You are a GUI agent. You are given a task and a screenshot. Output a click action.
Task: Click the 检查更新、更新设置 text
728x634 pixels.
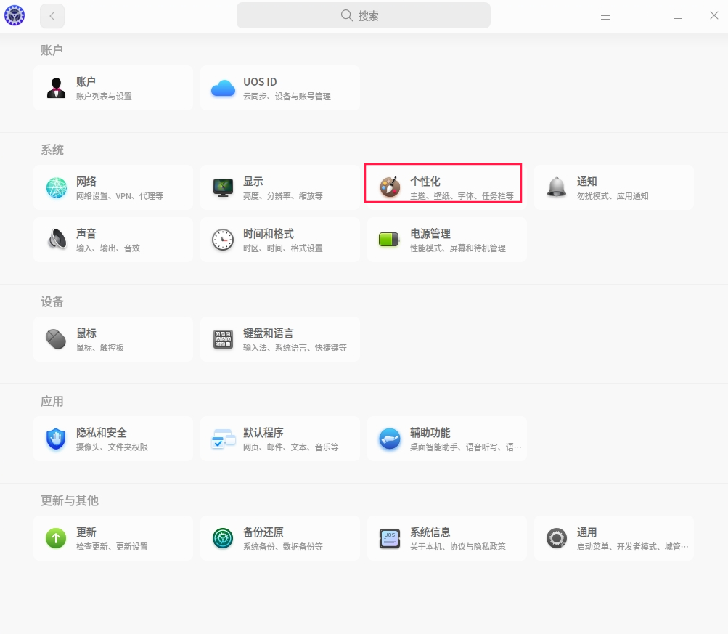pos(112,546)
